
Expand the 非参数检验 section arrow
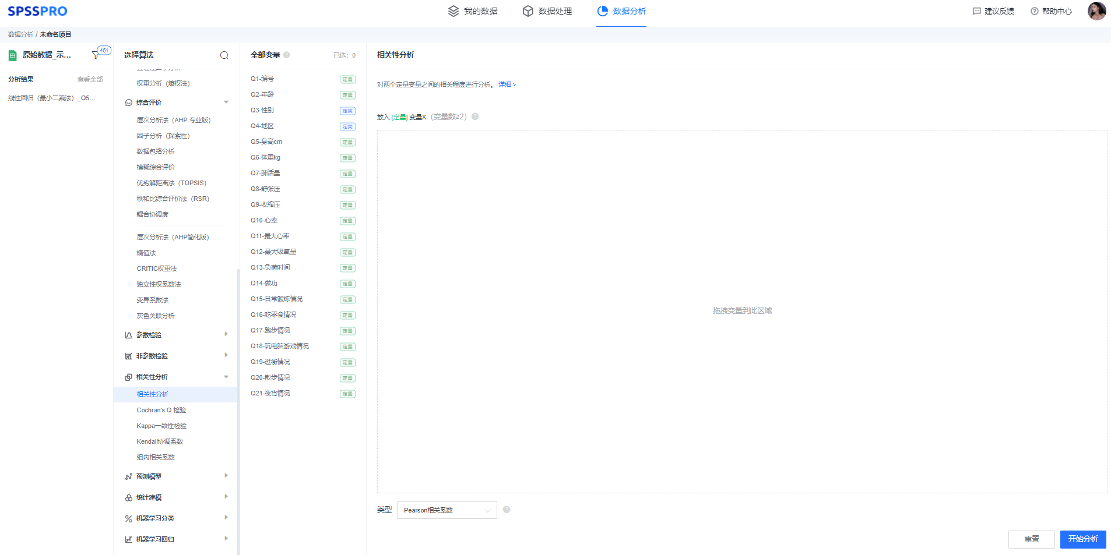(x=226, y=355)
